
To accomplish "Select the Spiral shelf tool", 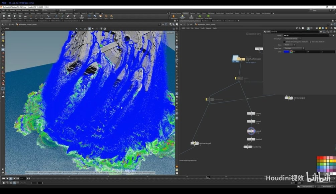I will tap(106, 16).
